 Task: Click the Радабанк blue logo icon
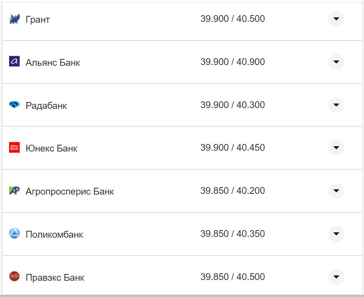coord(14,105)
